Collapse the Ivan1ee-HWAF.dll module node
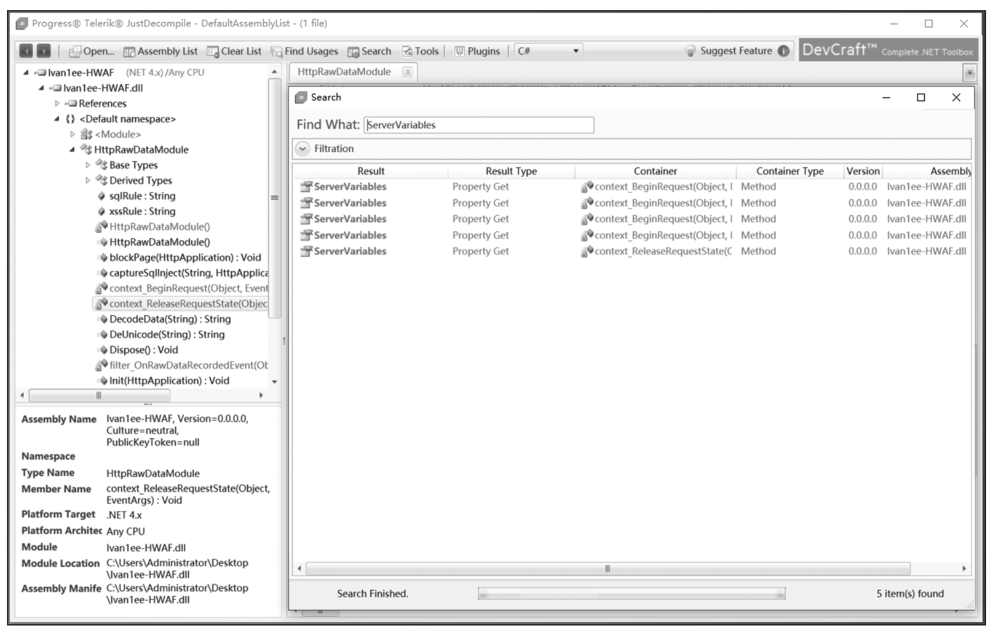The image size is (993, 632). point(41,88)
